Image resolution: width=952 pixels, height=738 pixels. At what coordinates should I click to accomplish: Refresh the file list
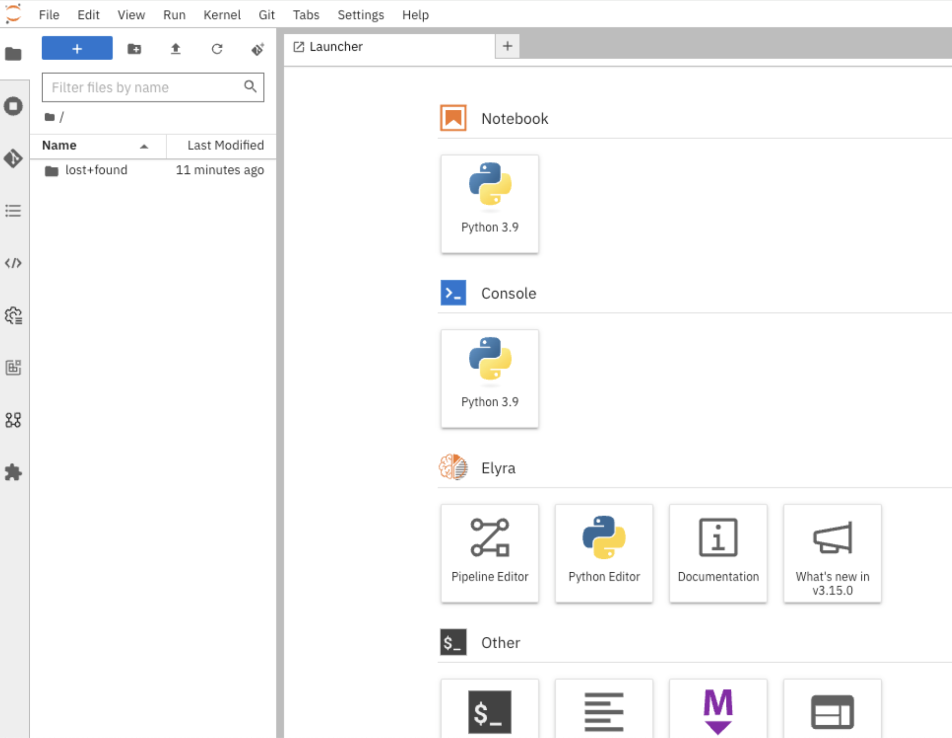tap(217, 49)
